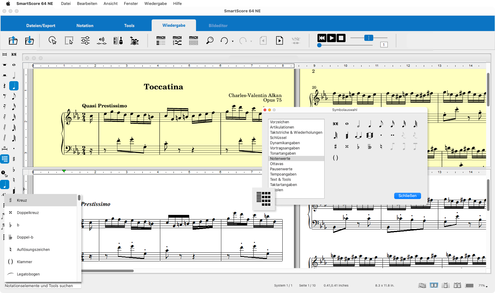Click the Notationselemente search field
495x293 pixels.
click(x=43, y=286)
